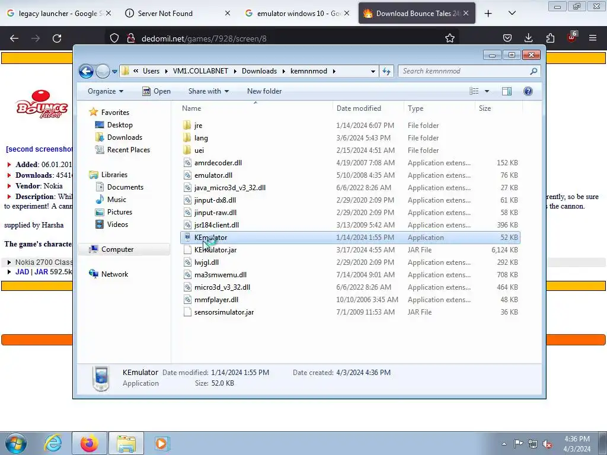Create a New folder
Viewport: 607px width, 455px height.
coord(264,91)
